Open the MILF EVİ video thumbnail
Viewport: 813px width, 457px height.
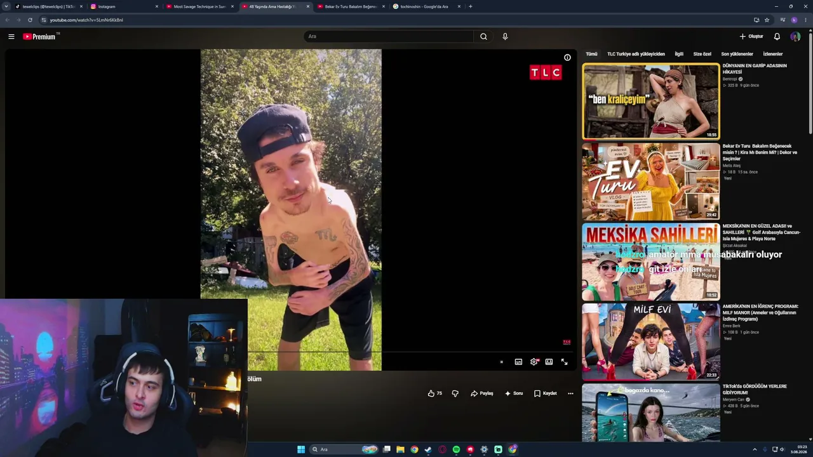(651, 341)
